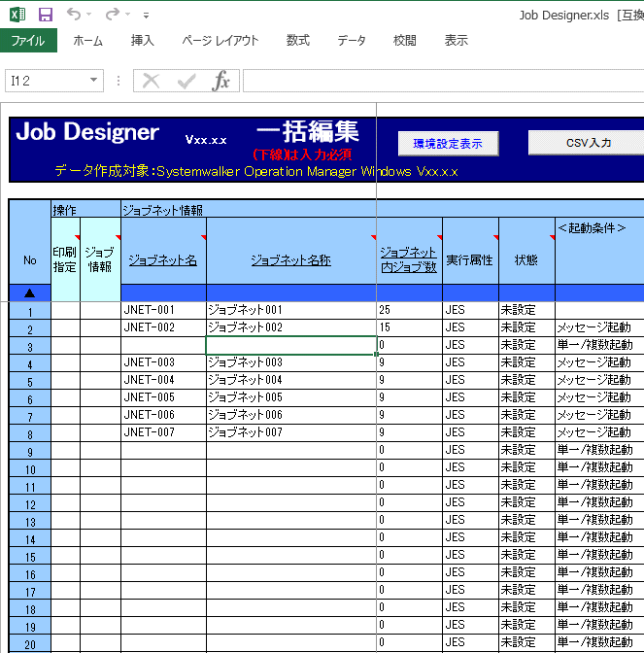This screenshot has width=644, height=653.
Task: Click the 印刷指定 cell in row 1
Action: click(x=65, y=310)
